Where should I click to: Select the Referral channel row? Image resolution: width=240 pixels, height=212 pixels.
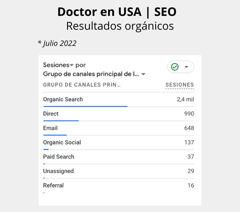(x=119, y=186)
